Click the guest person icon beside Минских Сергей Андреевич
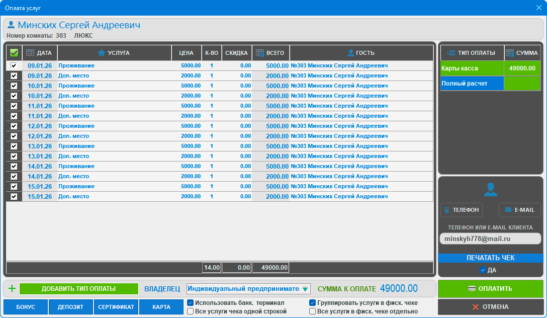This screenshot has width=547, height=318. click(x=11, y=25)
